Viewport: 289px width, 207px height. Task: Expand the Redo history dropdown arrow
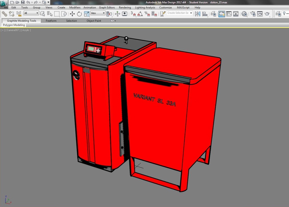[40, 3]
